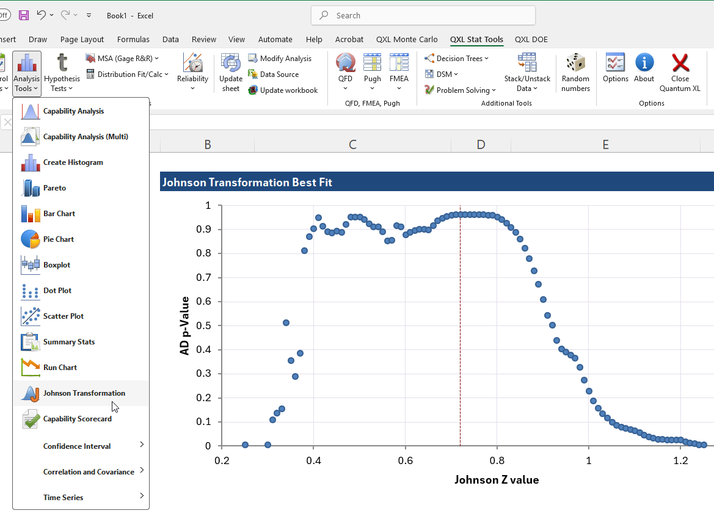Open the Reliability tool
Screen dimensions: 714x516
(x=192, y=71)
